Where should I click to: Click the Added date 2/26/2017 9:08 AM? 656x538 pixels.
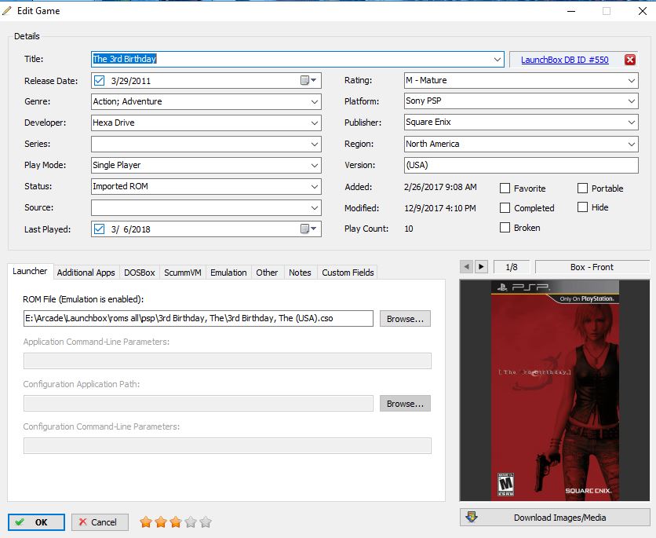click(x=440, y=187)
